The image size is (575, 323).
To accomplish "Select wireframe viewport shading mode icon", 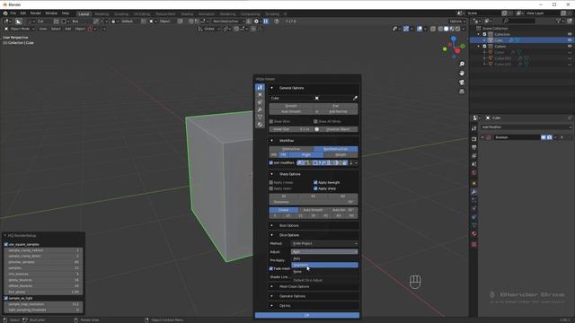I will tap(440, 29).
